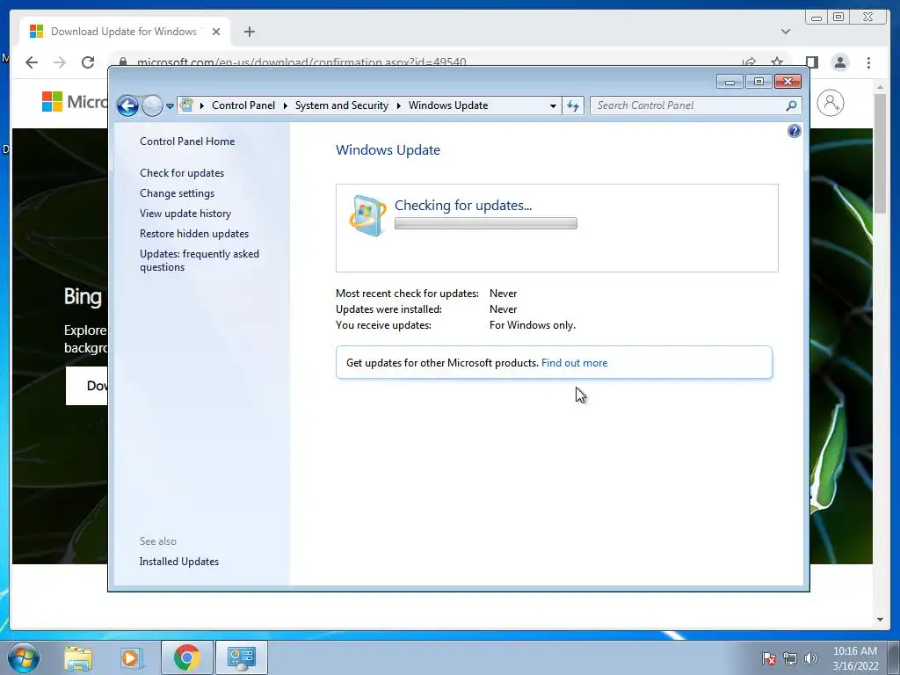Click Chrome back arrow

32,62
